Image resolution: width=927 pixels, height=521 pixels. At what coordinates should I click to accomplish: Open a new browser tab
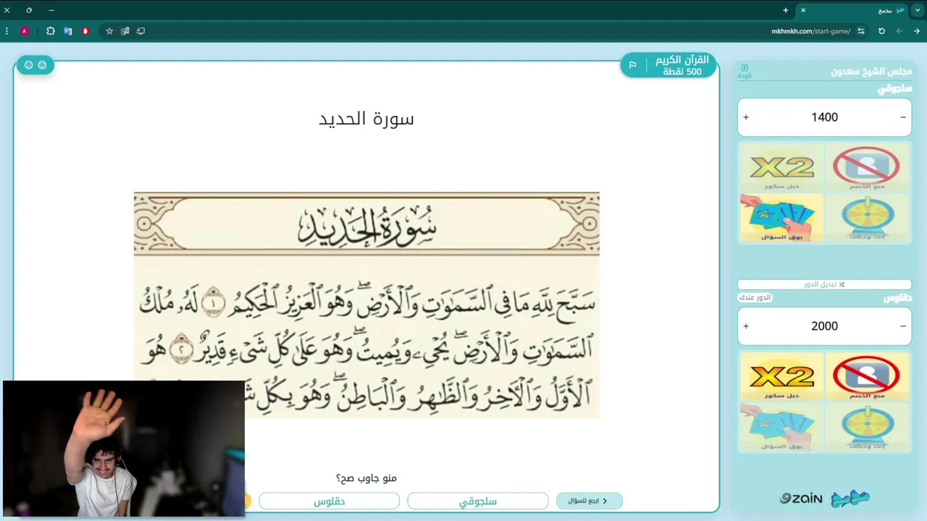(x=786, y=10)
